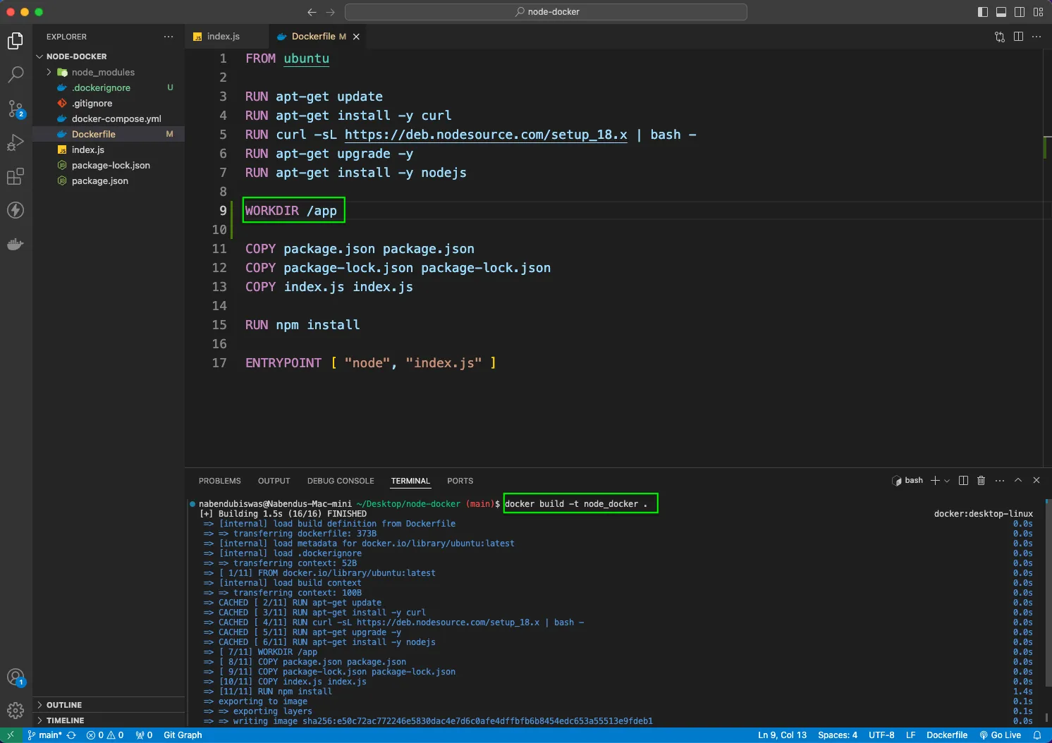Change end of line sequence LF
1052x743 pixels.
pos(910,735)
